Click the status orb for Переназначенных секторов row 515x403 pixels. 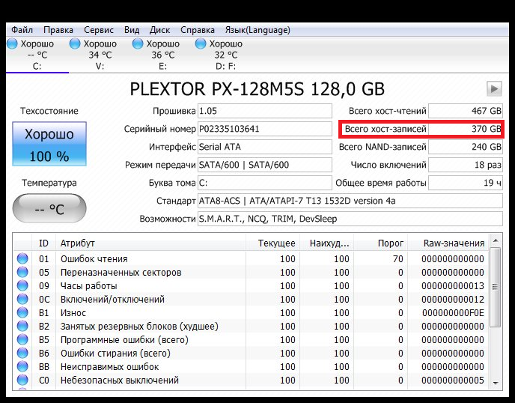coord(22,272)
